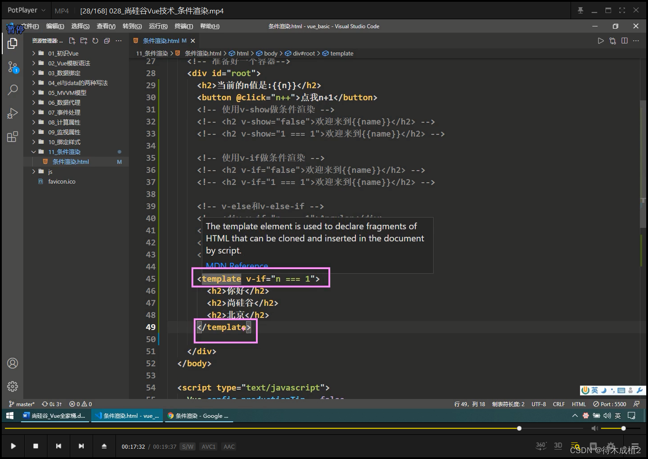648x459 pixels.
Task: Open editor more actions ellipsis
Action: [x=636, y=41]
